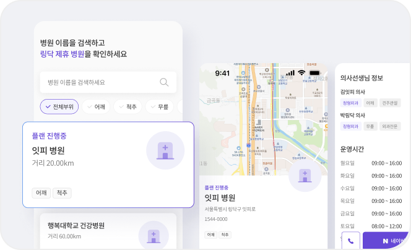Open the 잇피 병원 highlighted card

point(108,165)
